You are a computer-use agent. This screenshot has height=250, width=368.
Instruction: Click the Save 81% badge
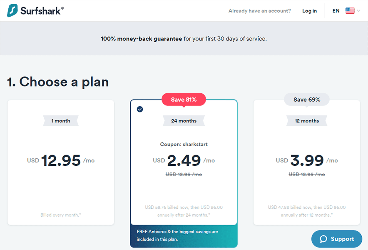[x=184, y=100]
